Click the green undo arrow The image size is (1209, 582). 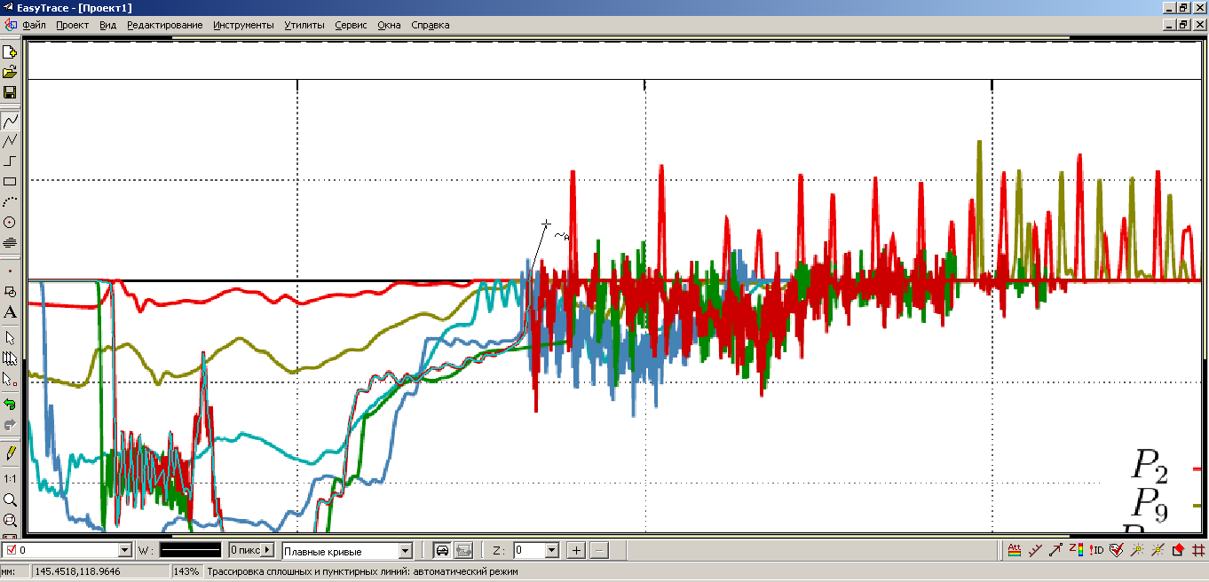pyautogui.click(x=10, y=404)
